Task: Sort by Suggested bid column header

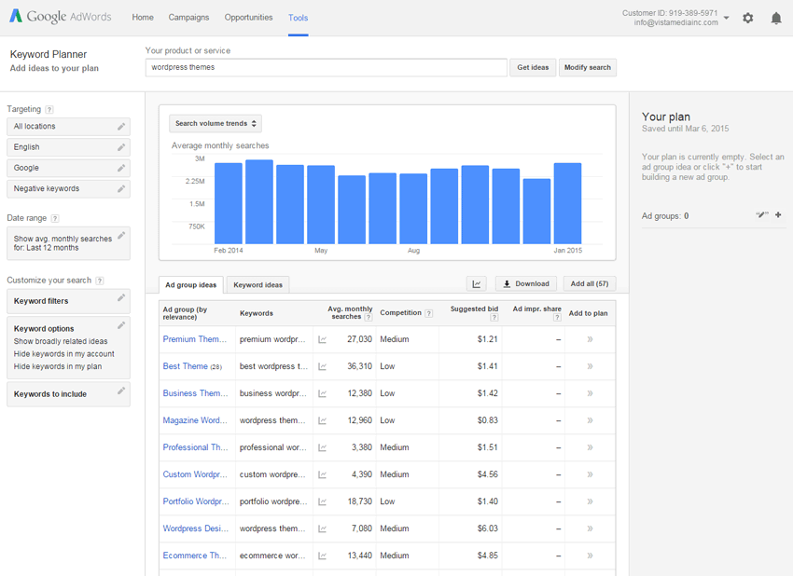Action: [x=474, y=309]
